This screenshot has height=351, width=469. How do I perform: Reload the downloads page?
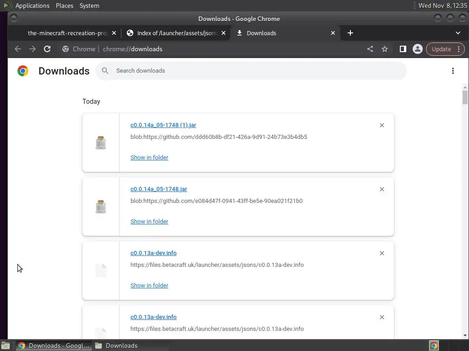[x=47, y=49]
